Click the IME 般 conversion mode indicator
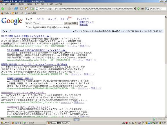 [133, 123]
